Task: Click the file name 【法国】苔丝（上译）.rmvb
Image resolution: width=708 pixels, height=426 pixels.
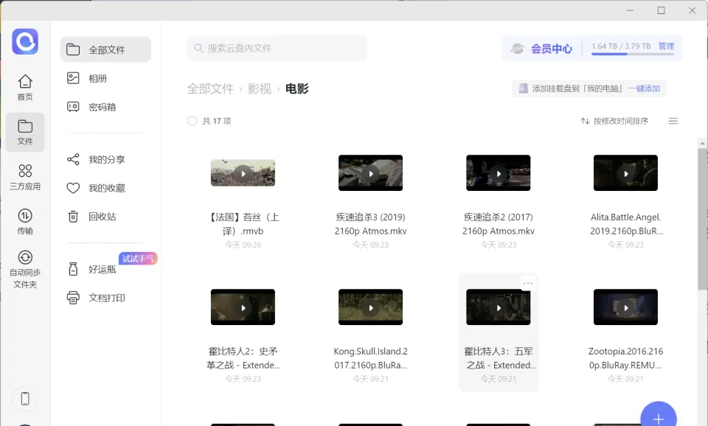Action: [x=243, y=224]
